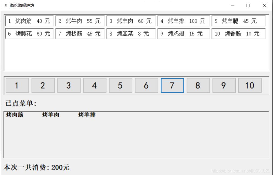Select number button 8

(x=198, y=85)
